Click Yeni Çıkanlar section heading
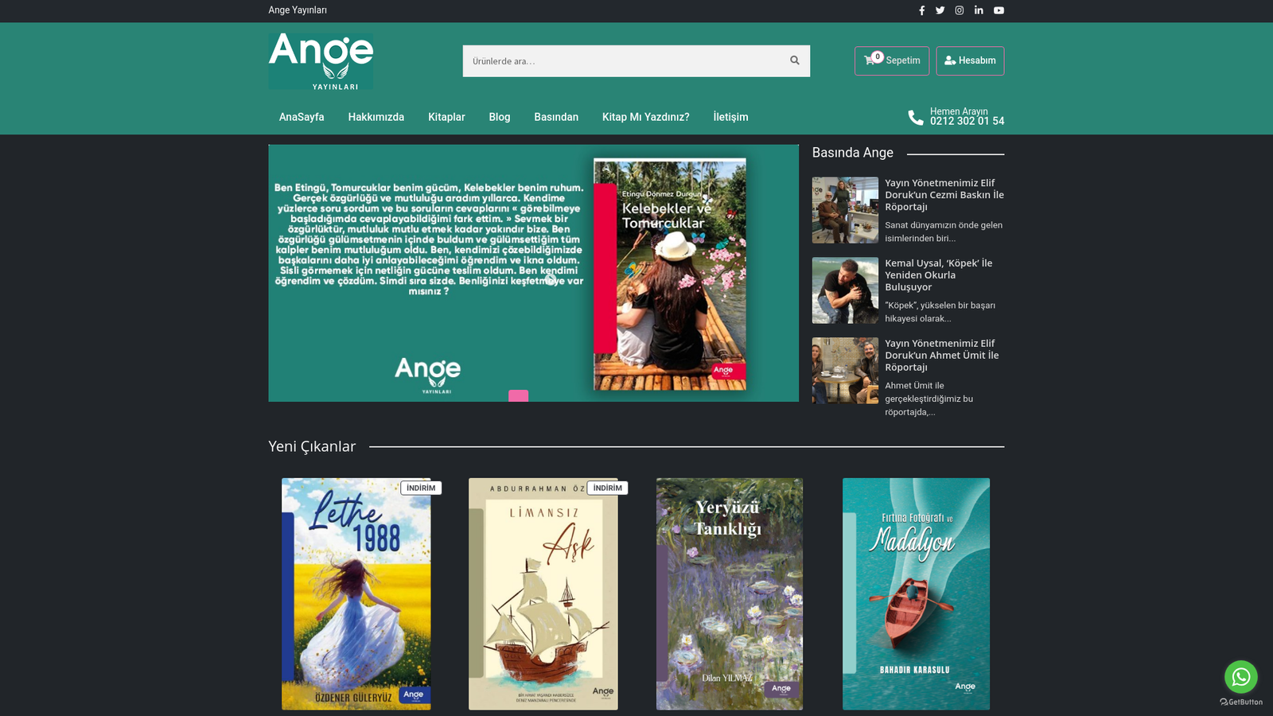Image resolution: width=1273 pixels, height=716 pixels. [312, 446]
